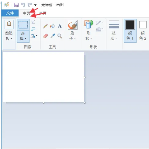Switch to the 查看 tab

click(43, 13)
